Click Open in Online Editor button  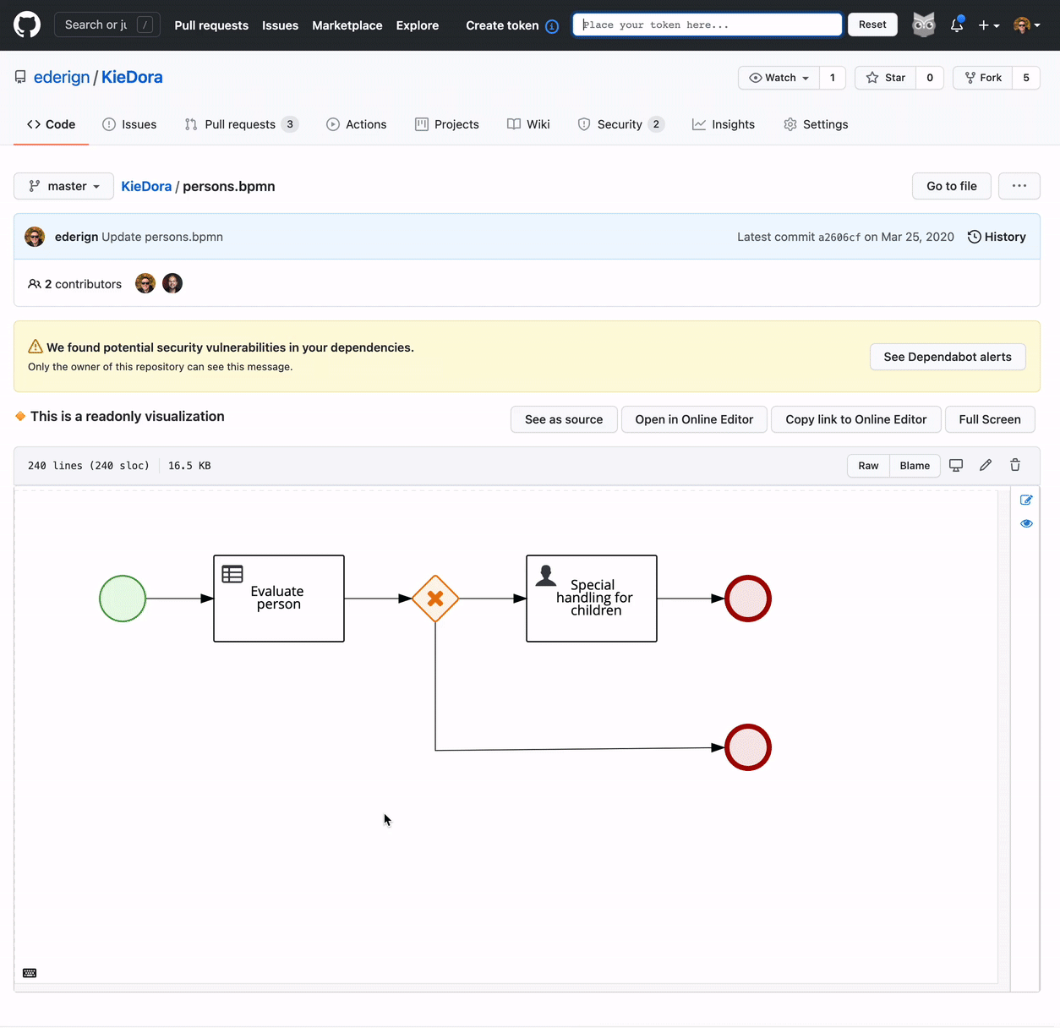point(694,419)
